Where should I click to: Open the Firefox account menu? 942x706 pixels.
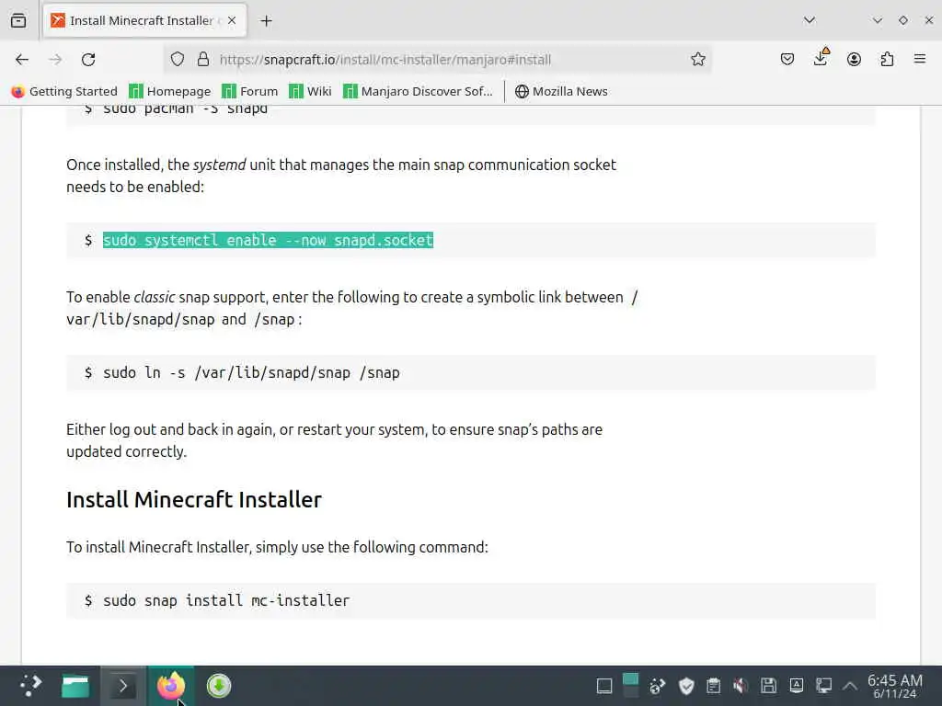click(854, 60)
